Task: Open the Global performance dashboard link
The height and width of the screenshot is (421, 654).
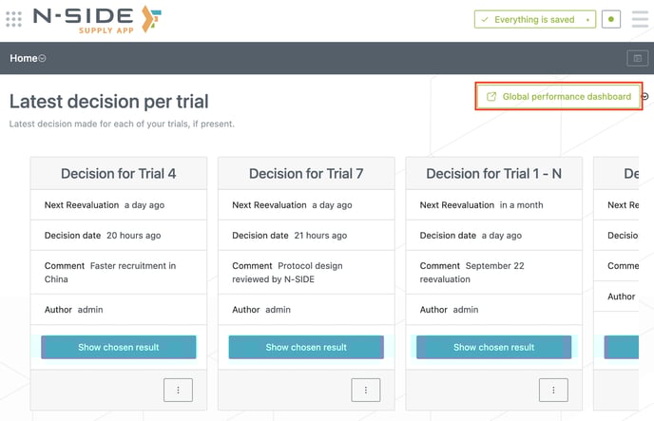Action: pos(558,97)
